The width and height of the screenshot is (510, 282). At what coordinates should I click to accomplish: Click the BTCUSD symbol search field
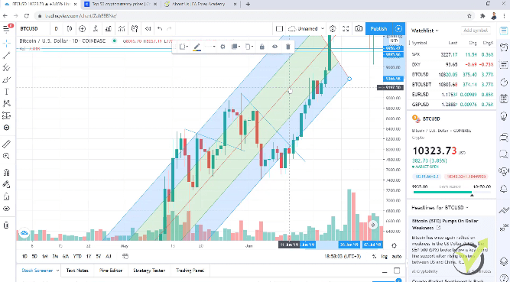(x=33, y=28)
